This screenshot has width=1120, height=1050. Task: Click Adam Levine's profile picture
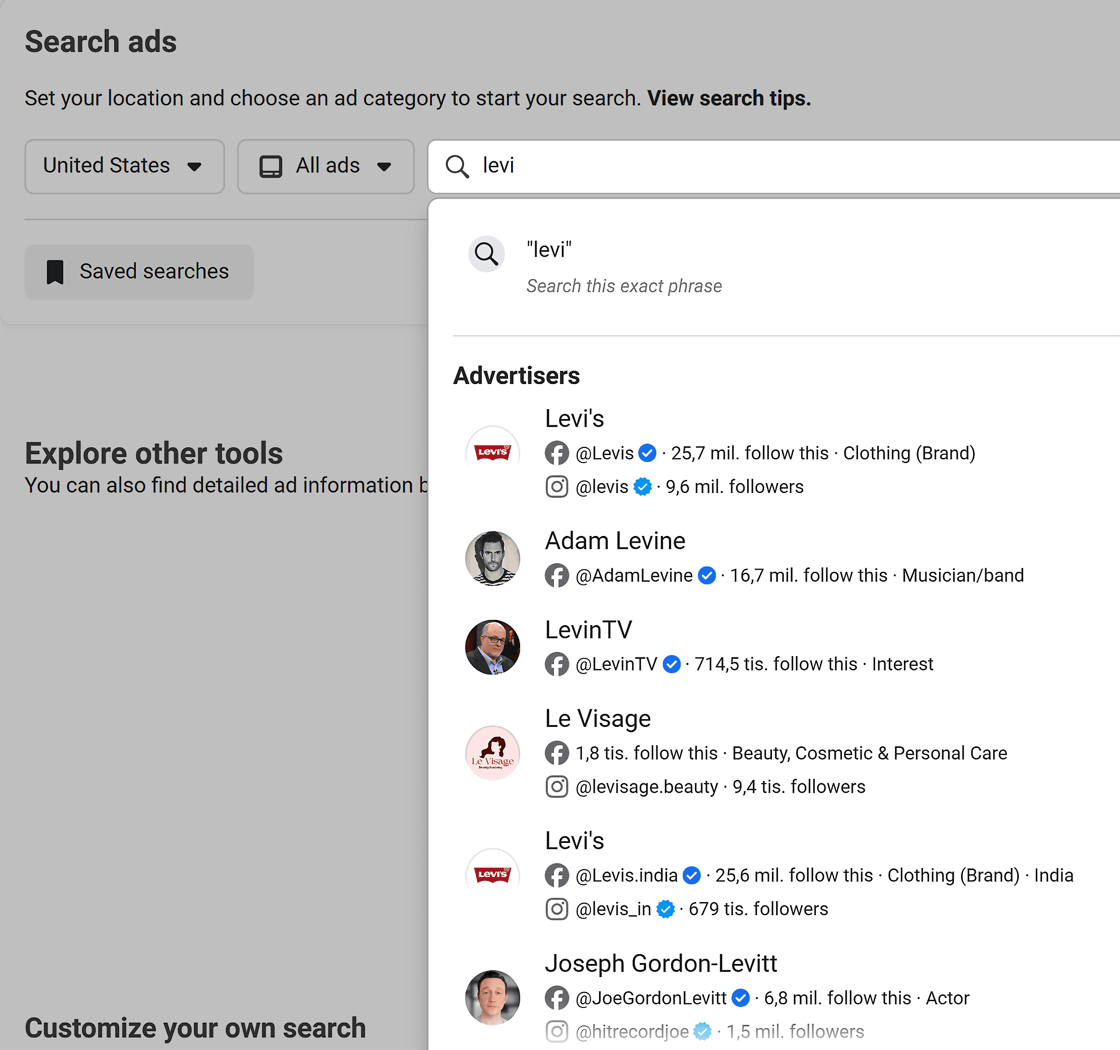tap(492, 558)
